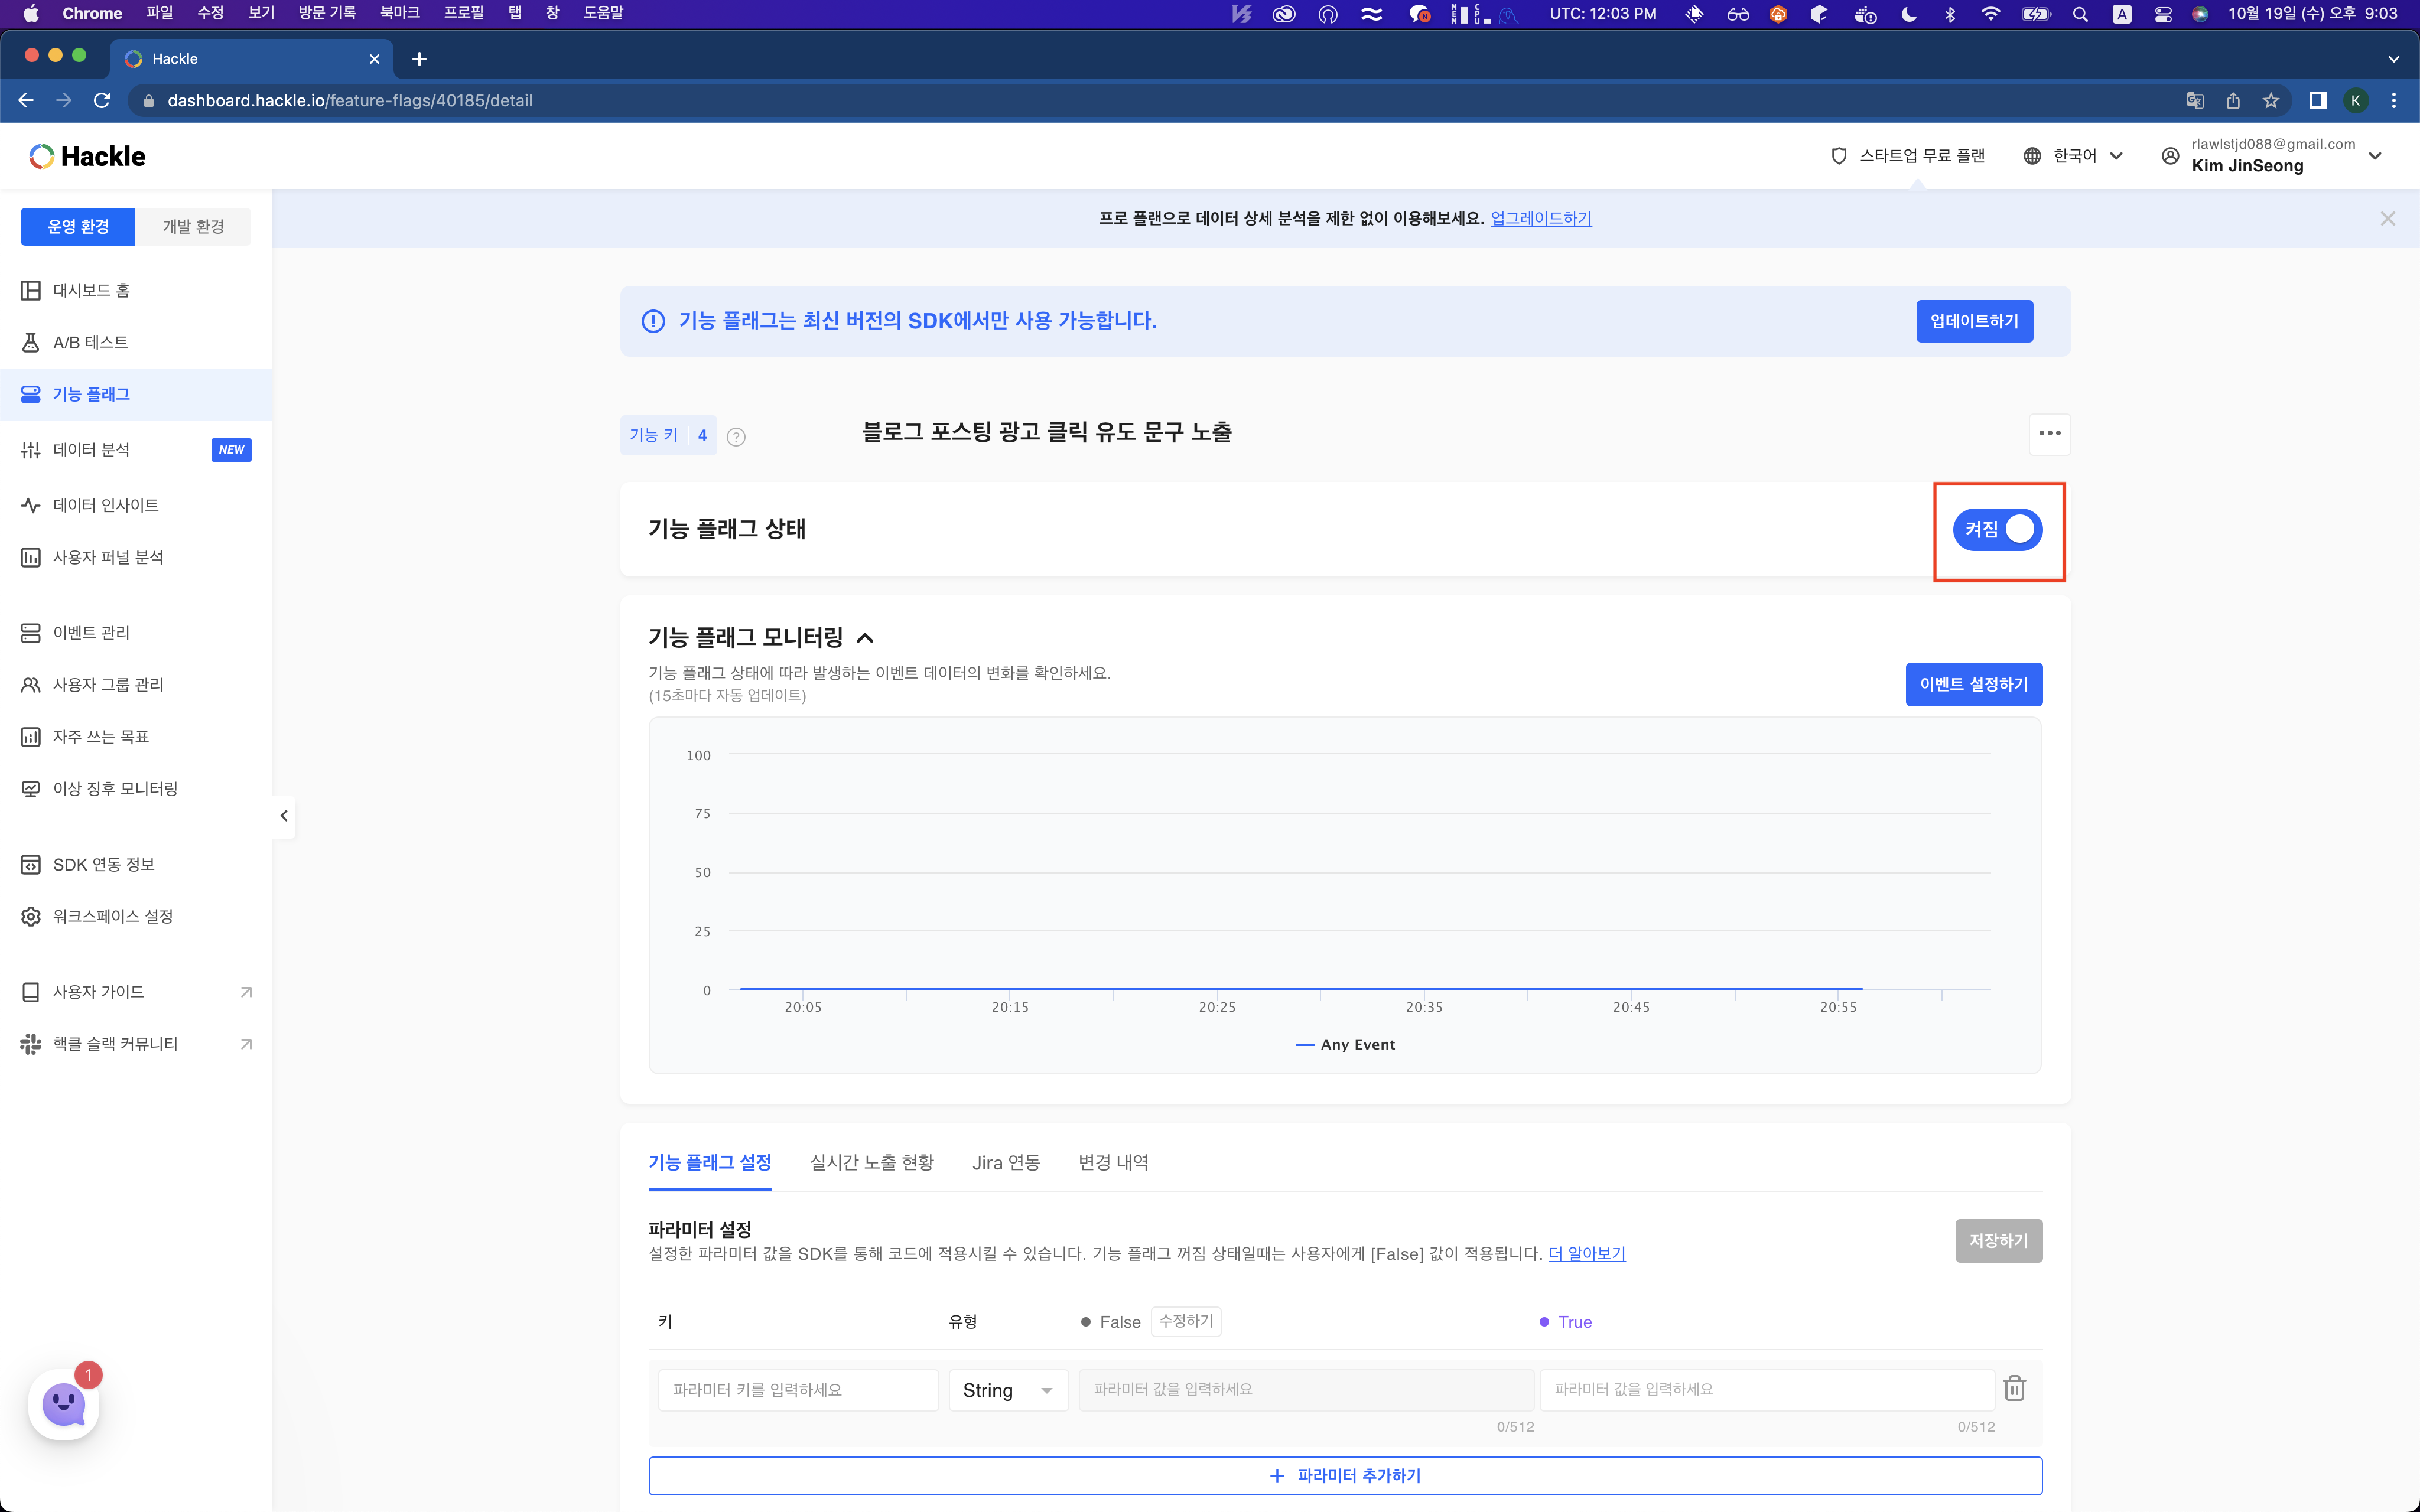Toggle the 켜짐 feature flag switch
This screenshot has width=2420, height=1512.
coord(1997,529)
